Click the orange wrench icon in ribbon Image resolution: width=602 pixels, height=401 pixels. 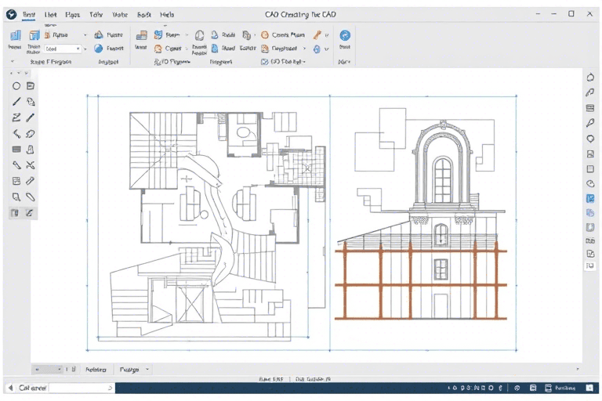coord(318,35)
